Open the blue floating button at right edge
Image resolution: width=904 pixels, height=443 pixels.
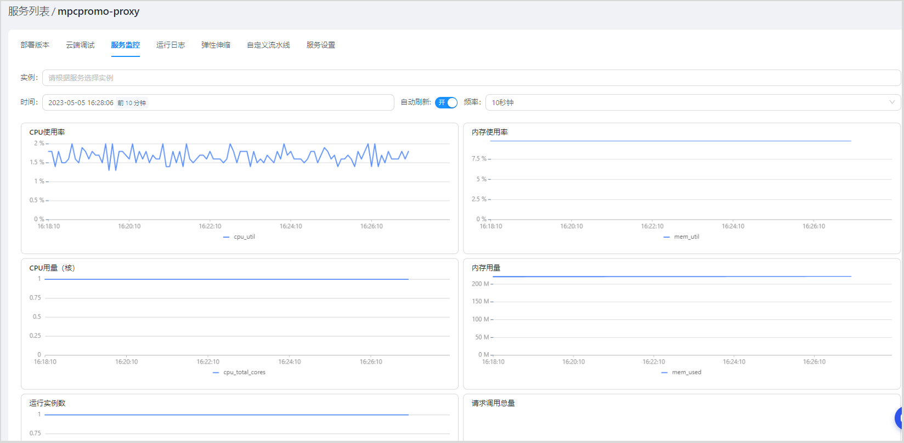tap(900, 418)
